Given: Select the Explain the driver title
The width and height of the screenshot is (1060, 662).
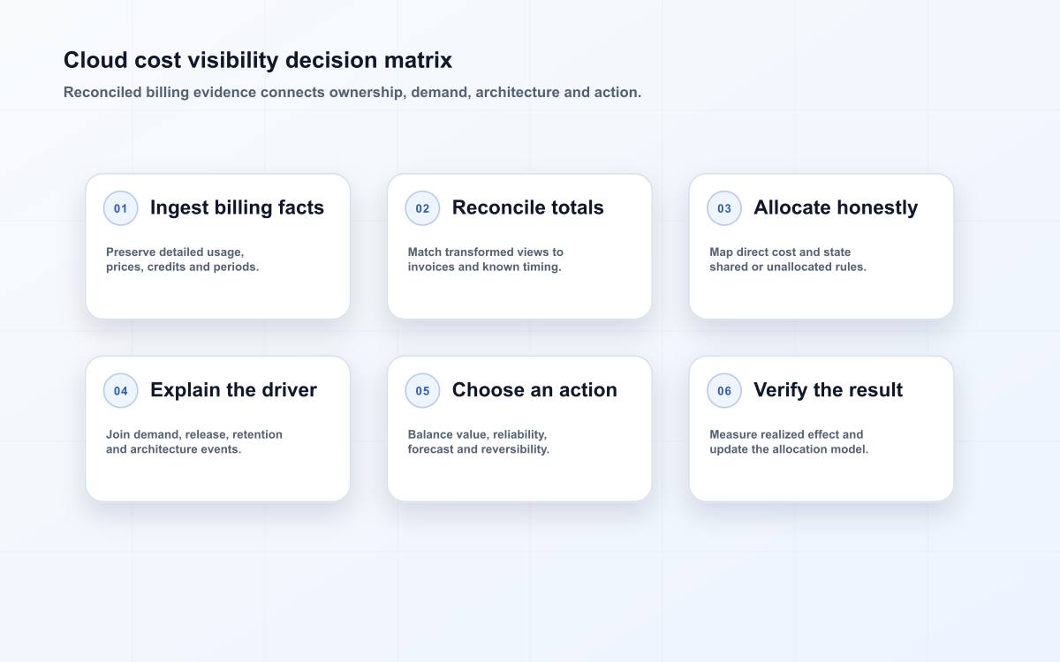Looking at the screenshot, I should [233, 390].
